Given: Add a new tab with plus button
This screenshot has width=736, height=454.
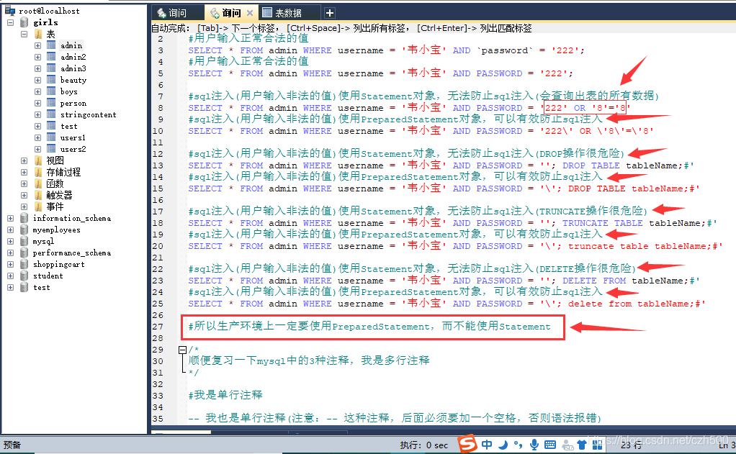Looking at the screenshot, I should click(x=330, y=13).
